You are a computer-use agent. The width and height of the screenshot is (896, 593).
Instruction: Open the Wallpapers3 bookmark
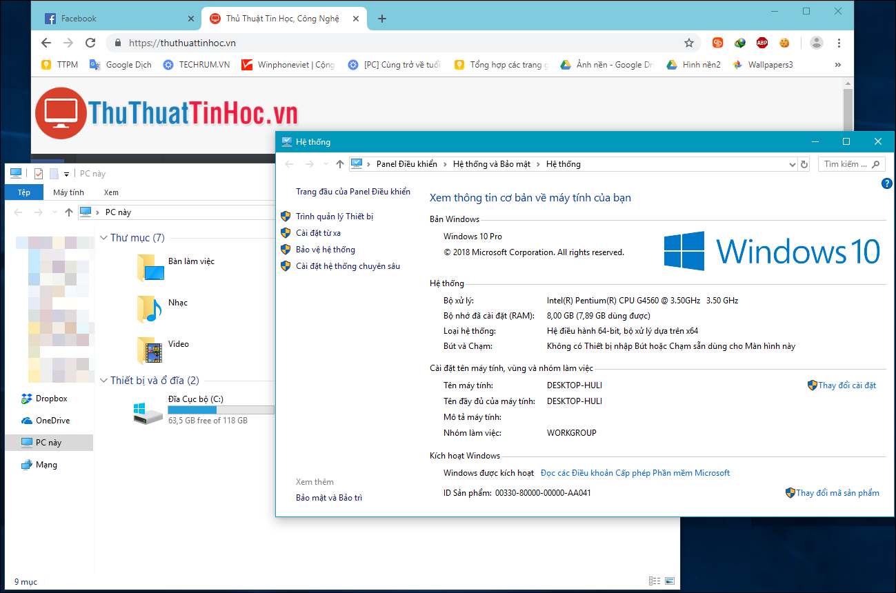click(x=762, y=65)
